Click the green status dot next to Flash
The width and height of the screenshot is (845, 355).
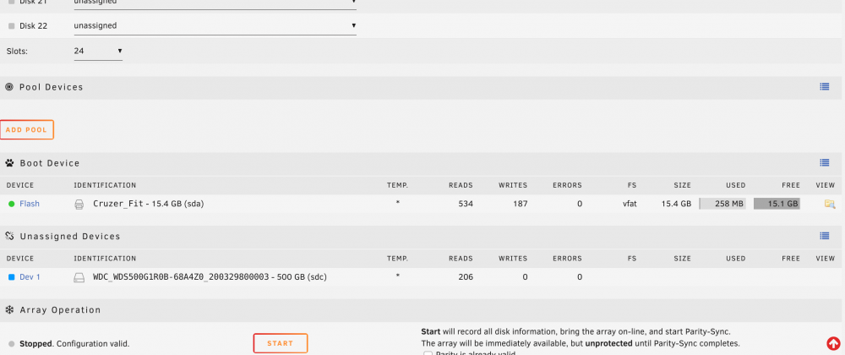pos(11,205)
